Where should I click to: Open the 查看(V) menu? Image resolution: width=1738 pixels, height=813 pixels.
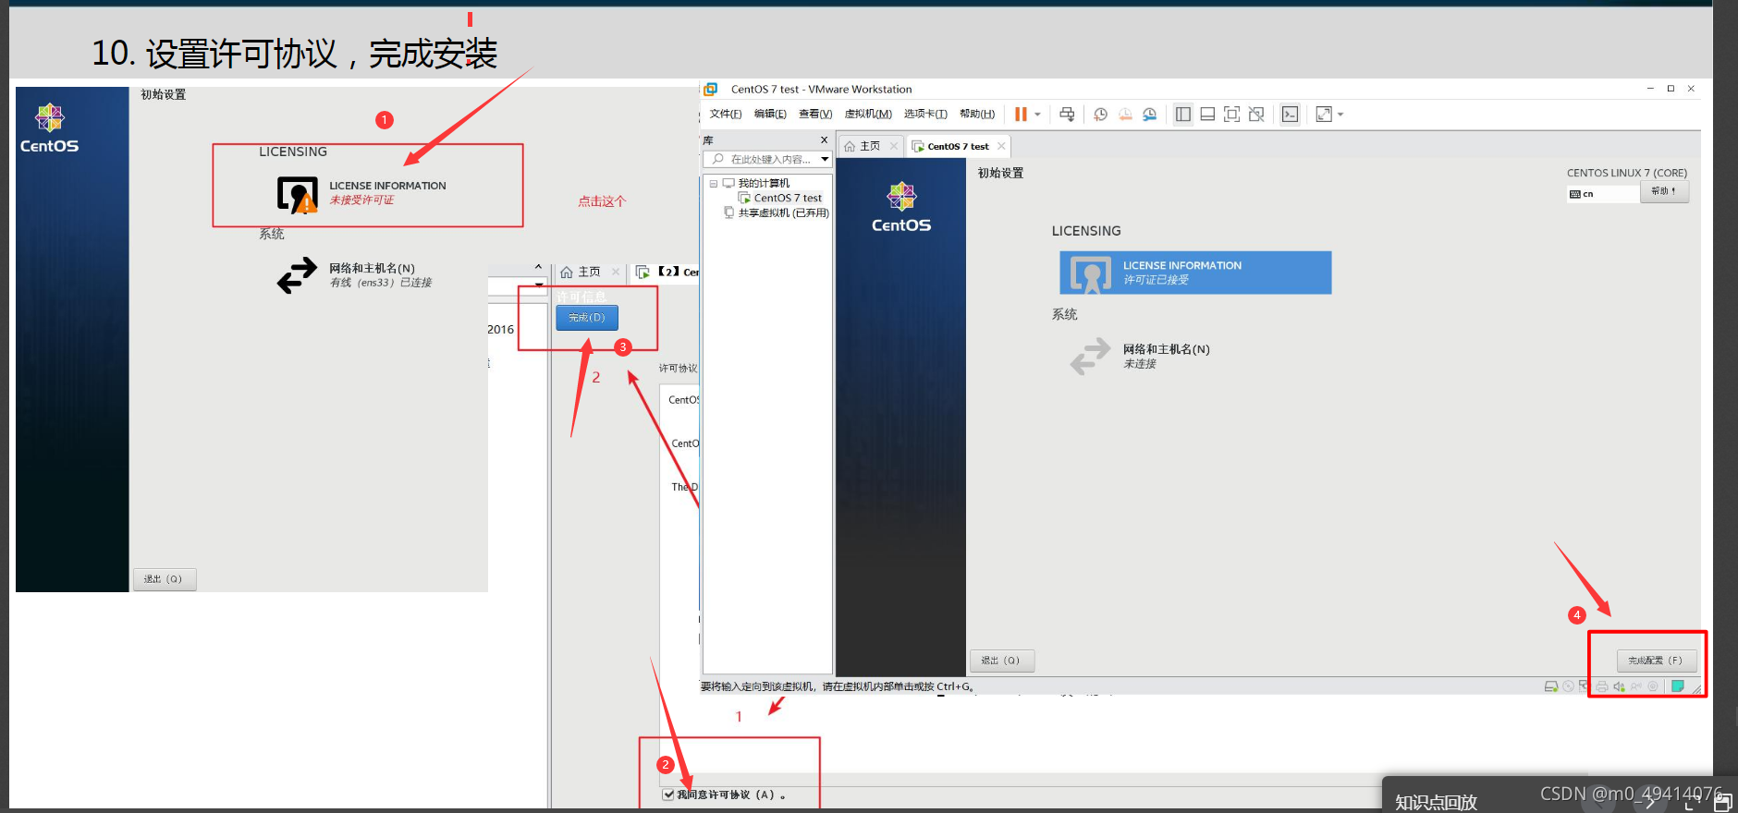click(815, 114)
